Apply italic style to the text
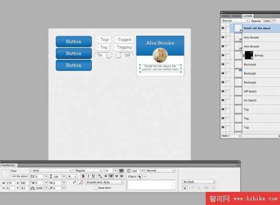The image size is (280, 205). [x=88, y=176]
